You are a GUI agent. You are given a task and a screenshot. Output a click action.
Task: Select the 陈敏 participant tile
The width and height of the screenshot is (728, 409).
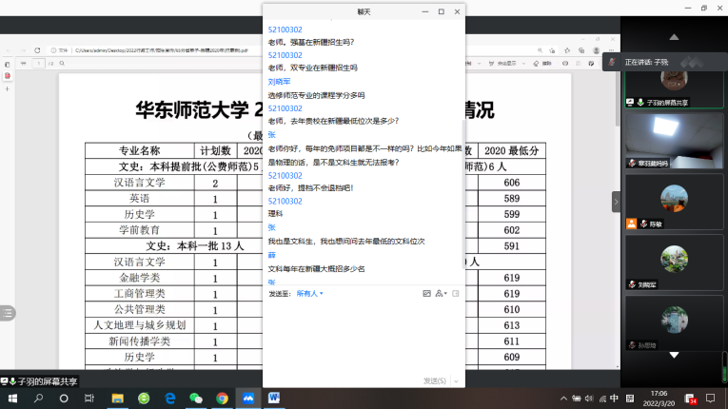click(x=674, y=202)
